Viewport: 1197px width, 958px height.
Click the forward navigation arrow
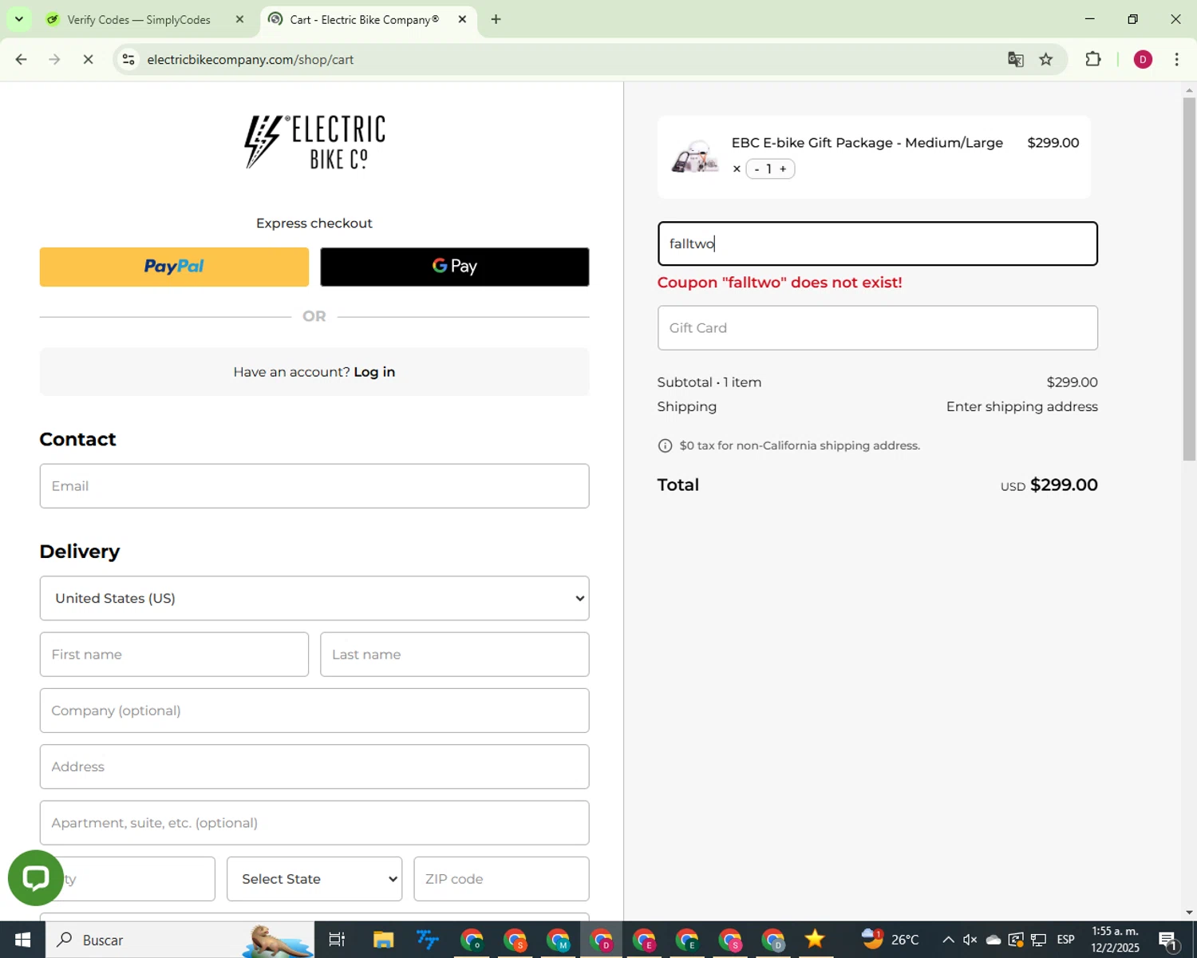point(54,59)
